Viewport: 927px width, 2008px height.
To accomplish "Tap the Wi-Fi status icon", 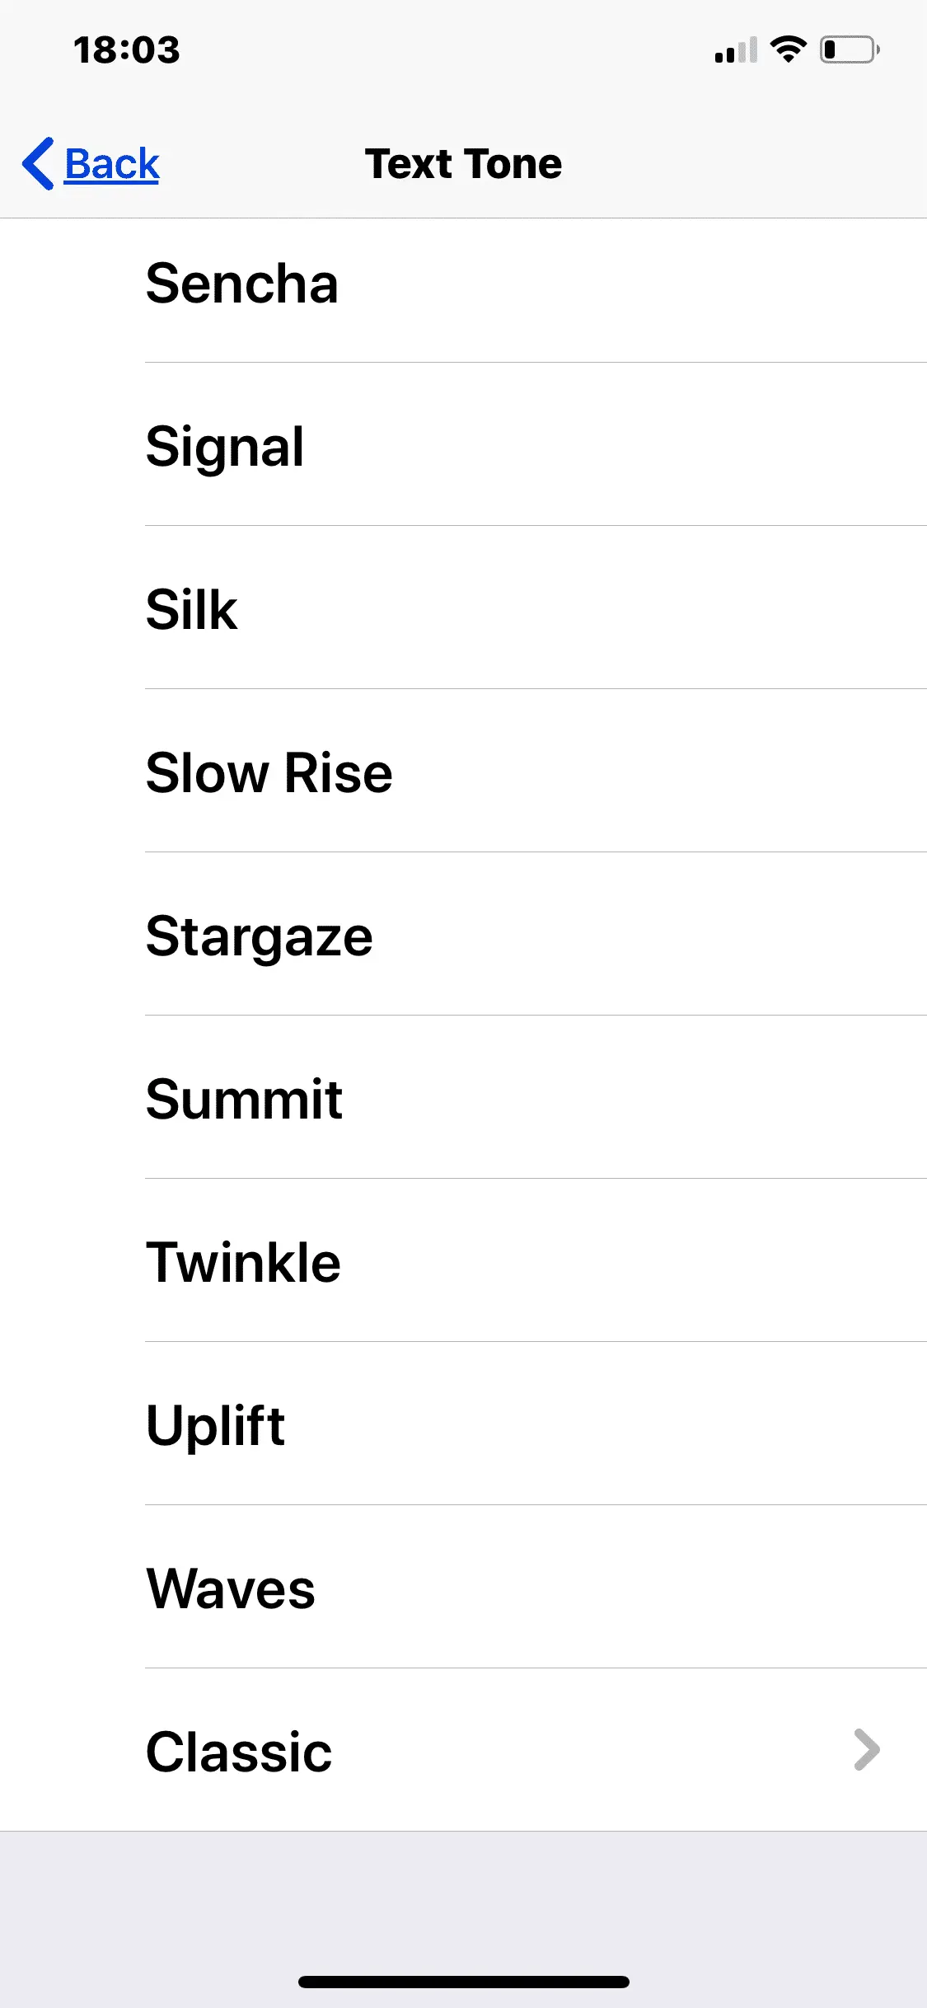I will 788,49.
